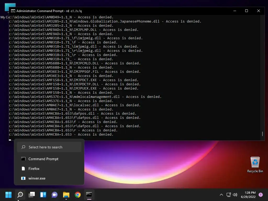Choose winver.exe from recent searches
This screenshot has height=201, width=268.
pos(49,178)
